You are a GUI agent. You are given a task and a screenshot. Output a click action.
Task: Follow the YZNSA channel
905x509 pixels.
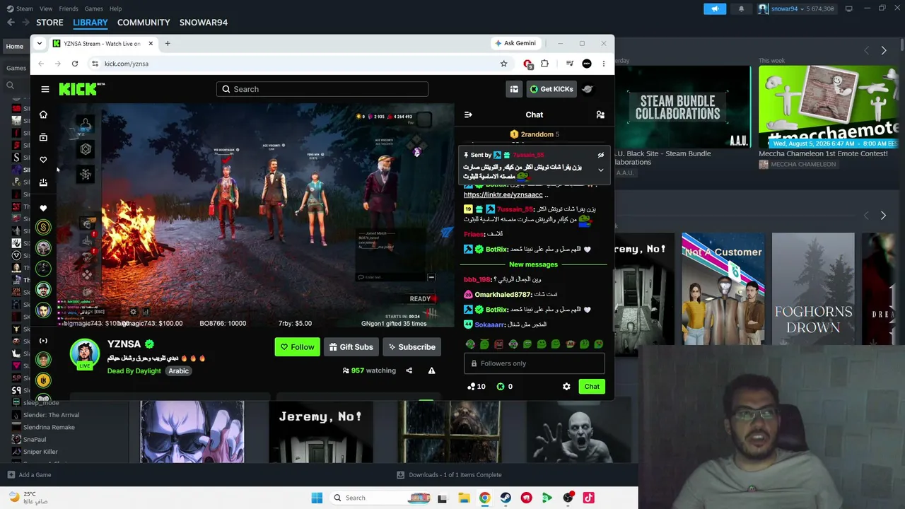coord(297,347)
